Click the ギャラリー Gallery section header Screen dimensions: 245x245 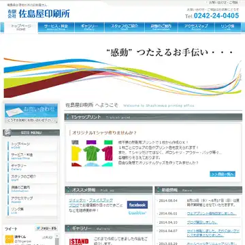click(x=109, y=229)
